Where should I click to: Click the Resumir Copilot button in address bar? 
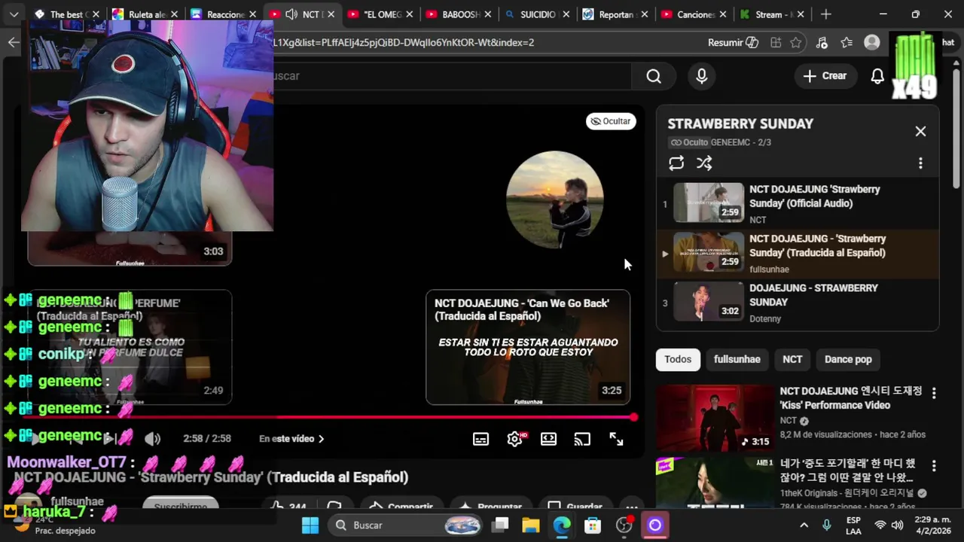733,43
